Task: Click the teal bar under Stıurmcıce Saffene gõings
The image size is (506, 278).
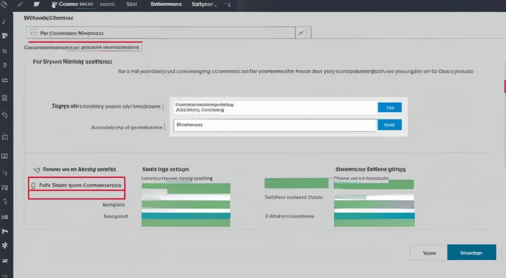Action: [x=375, y=216]
